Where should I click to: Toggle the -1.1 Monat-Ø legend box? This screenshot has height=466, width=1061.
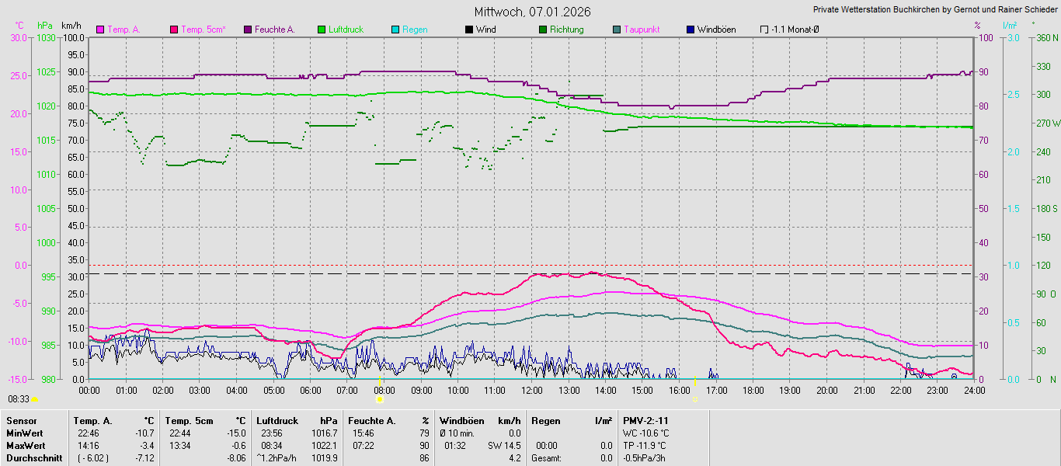coord(764,30)
